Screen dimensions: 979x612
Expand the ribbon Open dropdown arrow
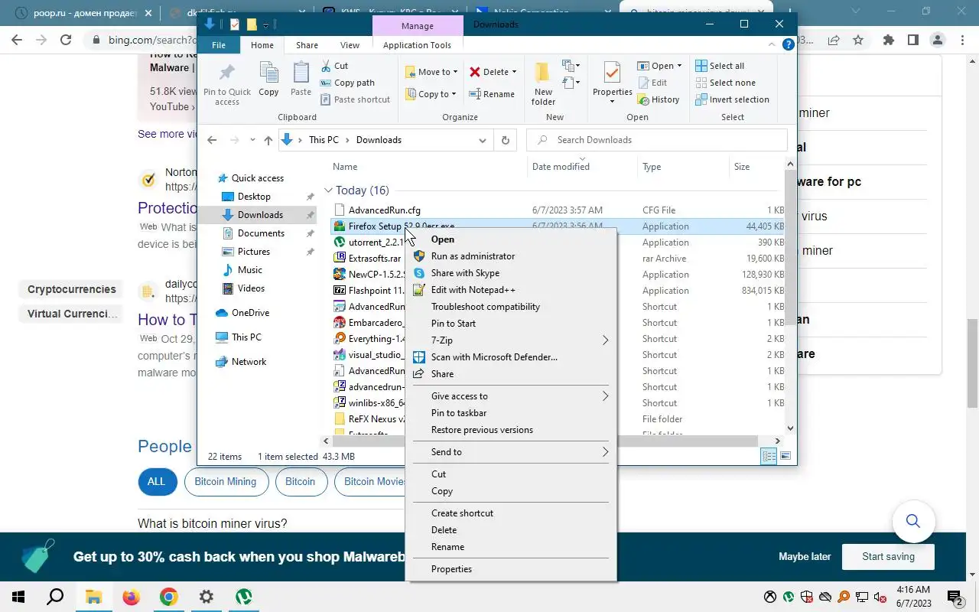(679, 66)
